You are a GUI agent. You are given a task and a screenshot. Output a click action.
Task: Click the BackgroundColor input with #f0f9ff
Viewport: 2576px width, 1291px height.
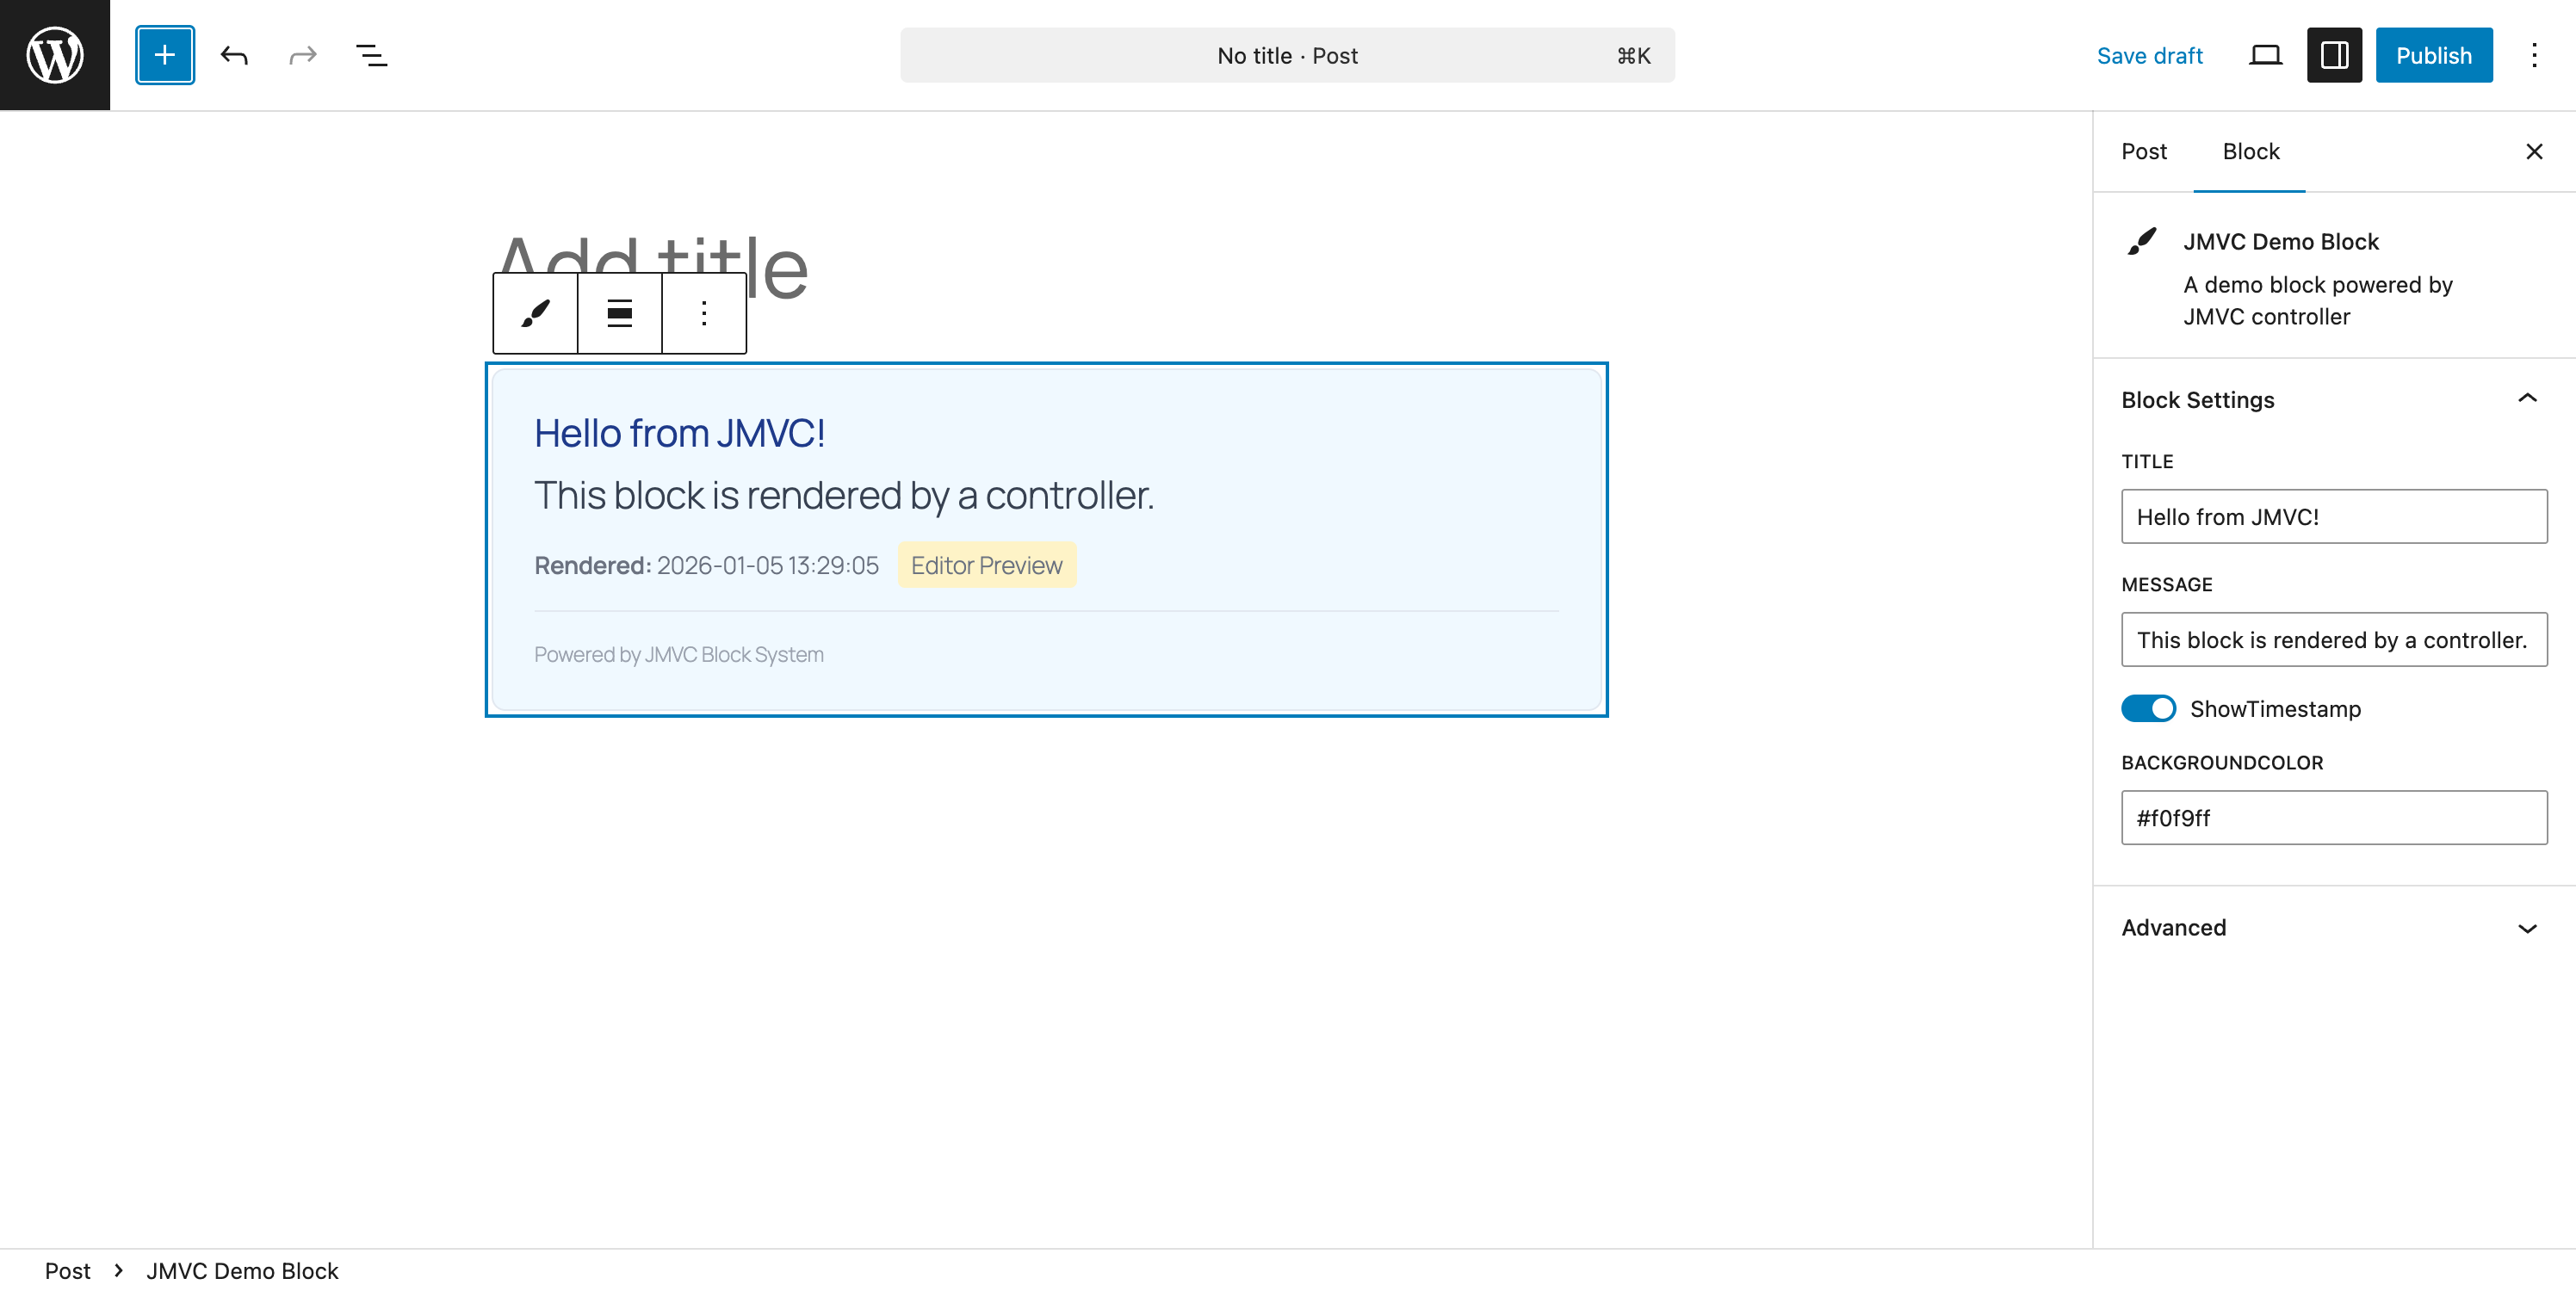click(x=2334, y=817)
